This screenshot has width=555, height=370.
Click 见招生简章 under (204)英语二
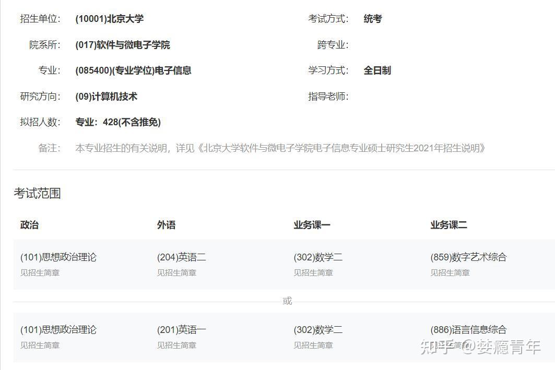(x=176, y=273)
